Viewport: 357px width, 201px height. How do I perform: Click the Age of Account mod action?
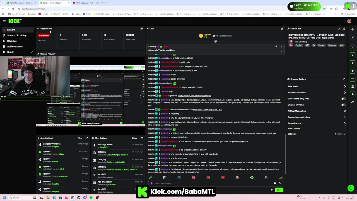[x=105, y=182]
